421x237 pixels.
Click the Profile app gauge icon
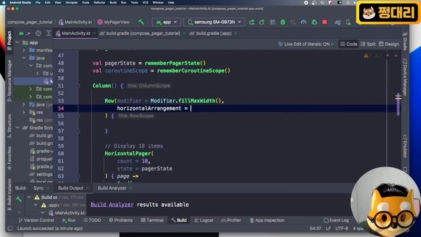pyautogui.click(x=304, y=22)
